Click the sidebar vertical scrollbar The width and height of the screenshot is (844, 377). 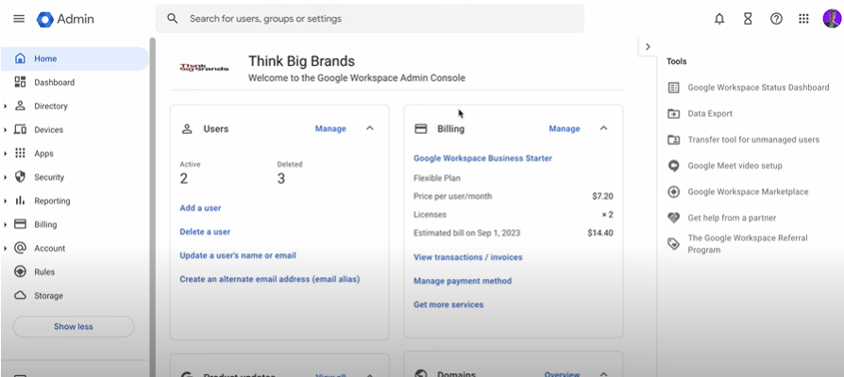152,188
